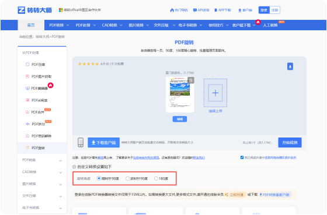Click the delete icon on the PDF thumbnail

[191, 80]
